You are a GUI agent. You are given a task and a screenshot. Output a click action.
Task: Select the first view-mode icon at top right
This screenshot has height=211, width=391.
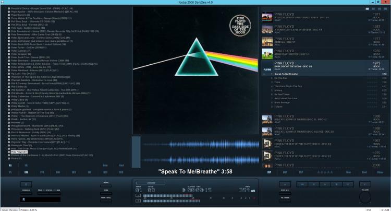[x=367, y=9]
